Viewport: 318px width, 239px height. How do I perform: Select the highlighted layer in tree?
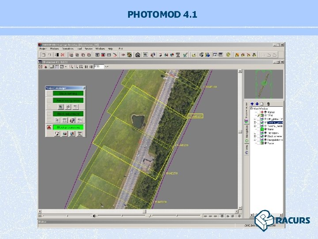point(275,123)
